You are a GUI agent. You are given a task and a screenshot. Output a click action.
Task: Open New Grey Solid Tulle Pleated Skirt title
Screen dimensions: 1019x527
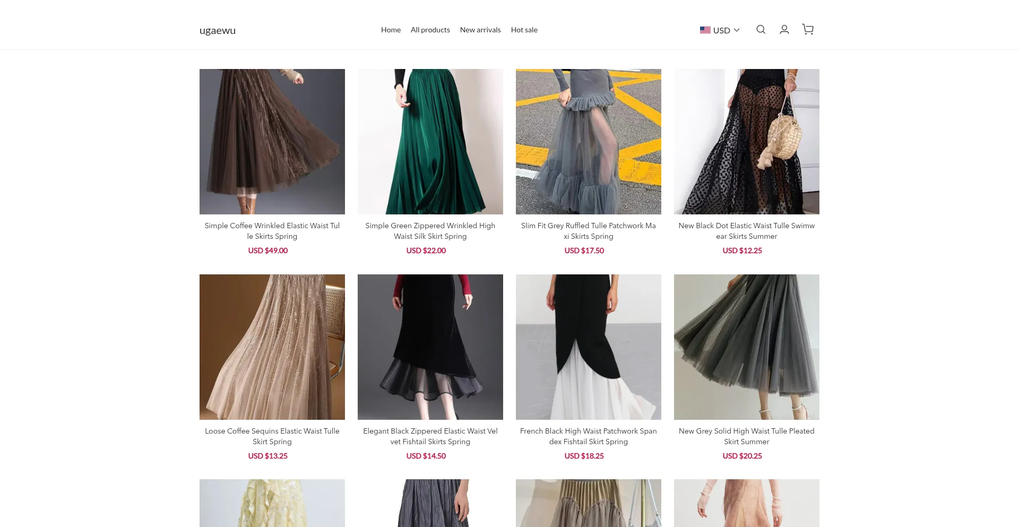click(x=747, y=436)
